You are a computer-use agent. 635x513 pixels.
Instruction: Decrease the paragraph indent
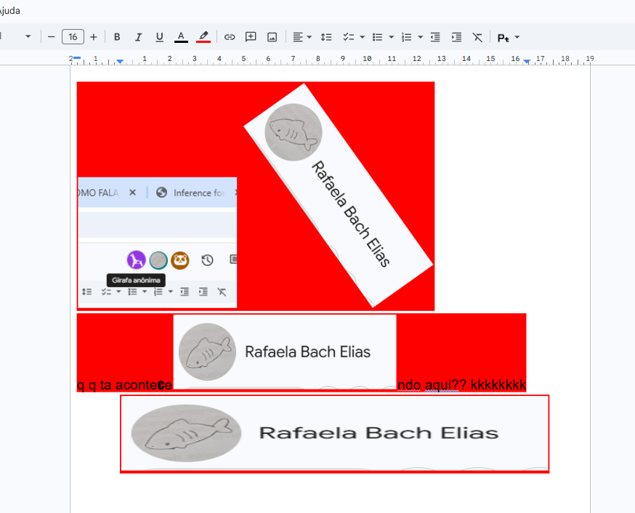click(435, 37)
